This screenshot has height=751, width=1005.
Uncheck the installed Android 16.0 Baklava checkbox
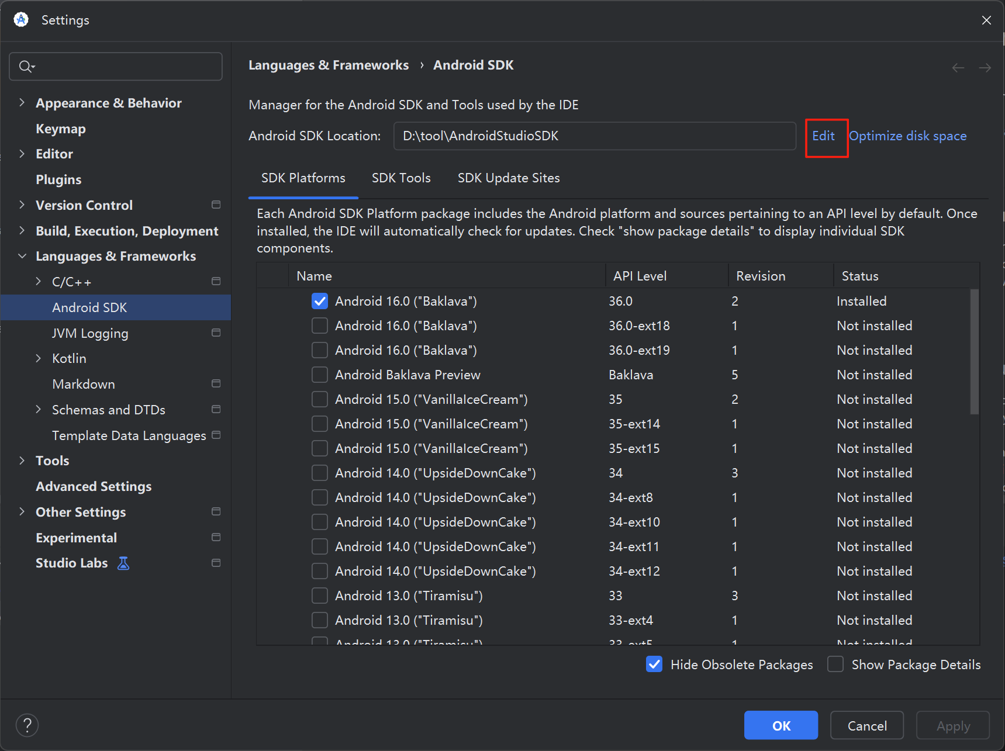click(319, 300)
